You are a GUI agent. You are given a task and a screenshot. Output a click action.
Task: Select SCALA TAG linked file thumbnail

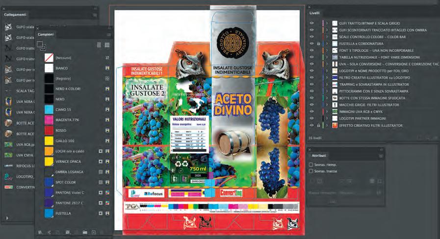(x=8, y=91)
